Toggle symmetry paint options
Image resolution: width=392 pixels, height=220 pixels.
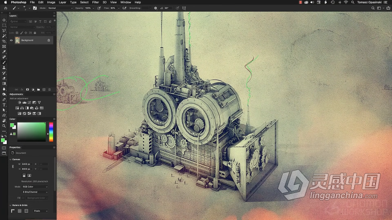(184, 8)
